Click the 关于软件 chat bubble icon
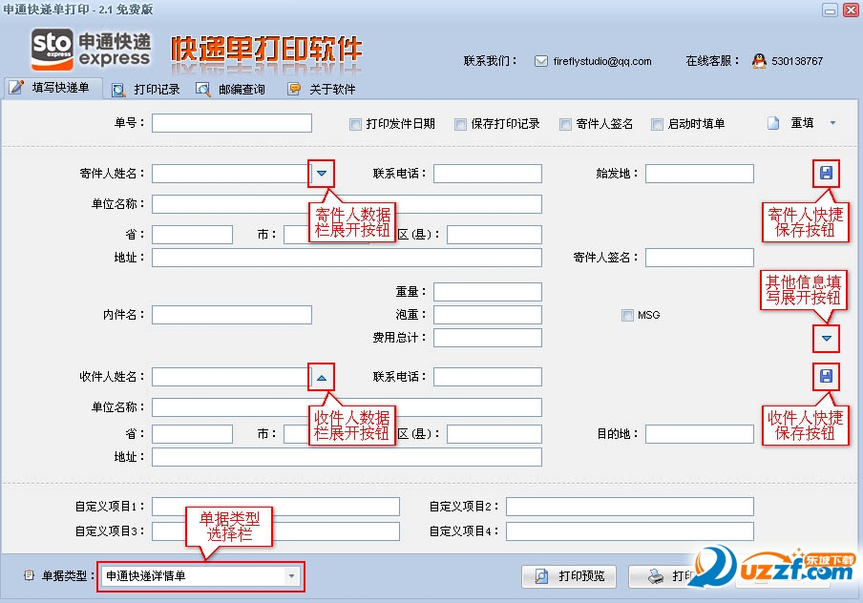 [x=294, y=89]
